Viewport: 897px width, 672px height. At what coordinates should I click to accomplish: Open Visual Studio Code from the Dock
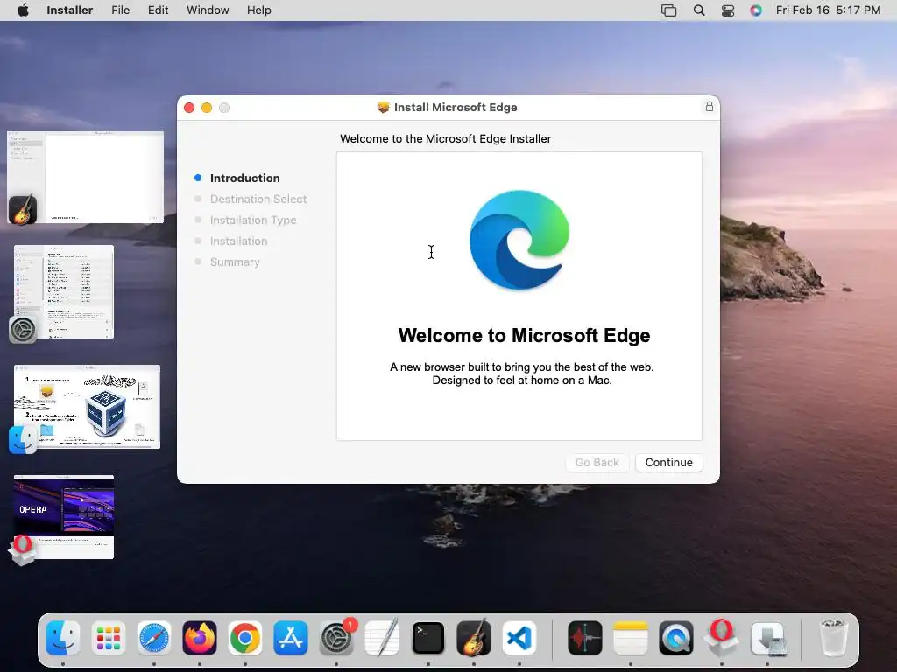(519, 638)
